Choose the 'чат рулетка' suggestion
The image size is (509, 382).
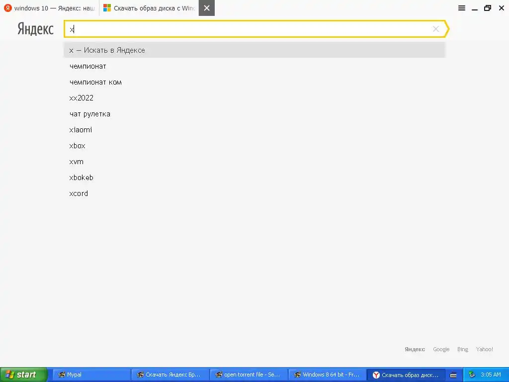click(x=254, y=114)
